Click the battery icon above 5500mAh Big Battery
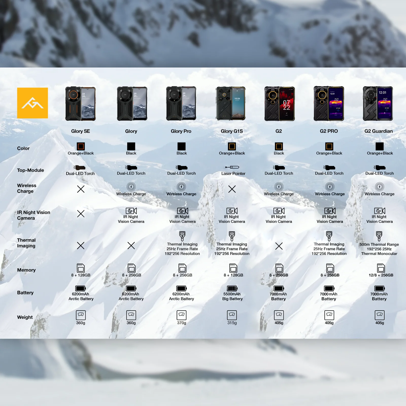 coord(232,288)
